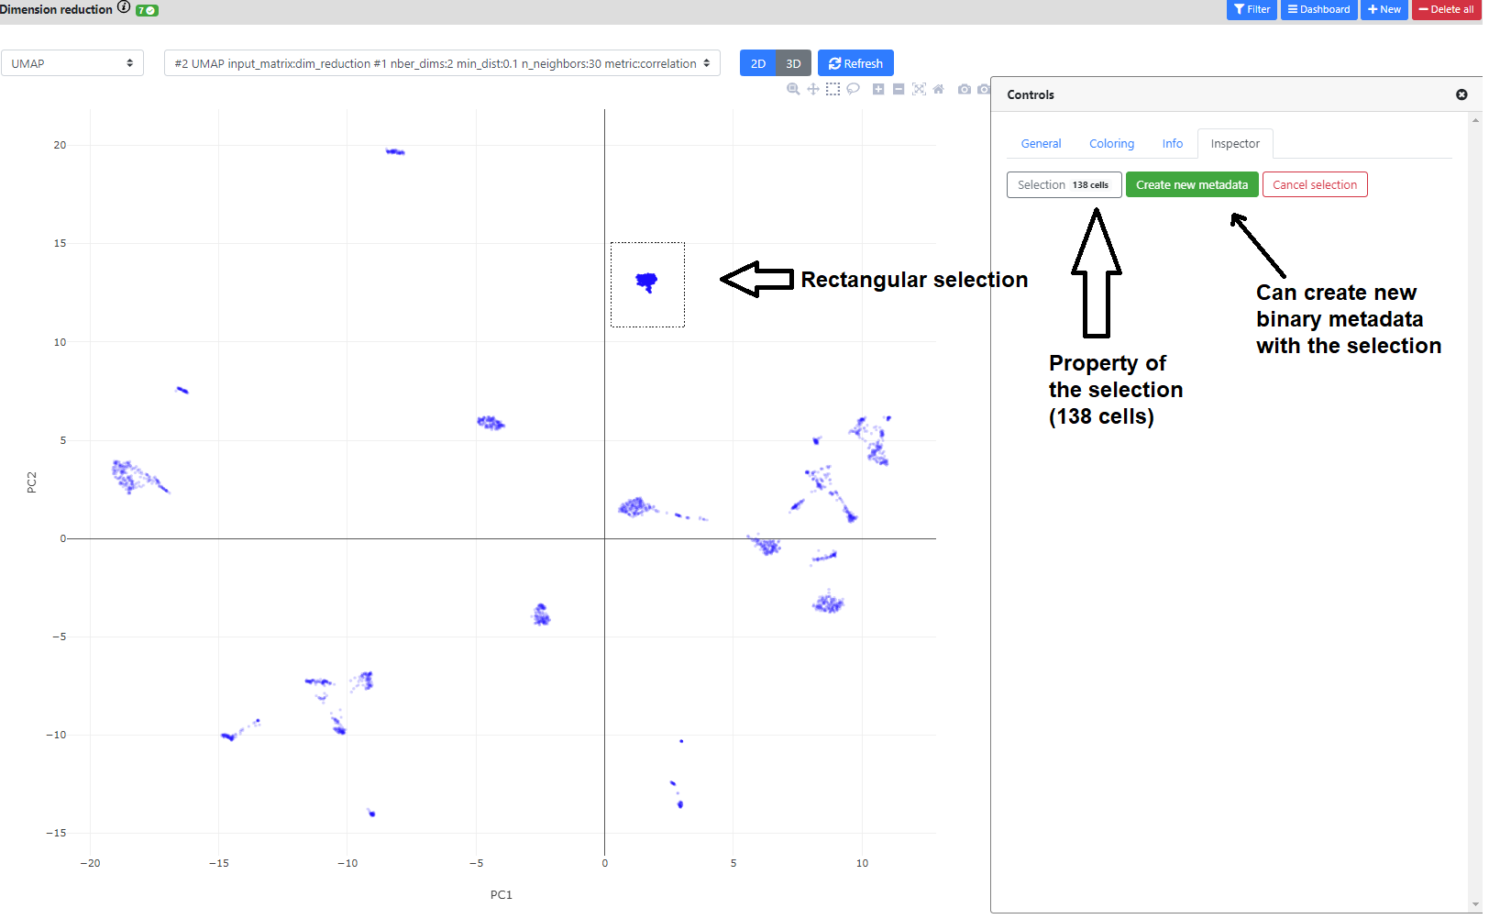Click Cancel selection button
The image size is (1489, 919).
(x=1314, y=185)
